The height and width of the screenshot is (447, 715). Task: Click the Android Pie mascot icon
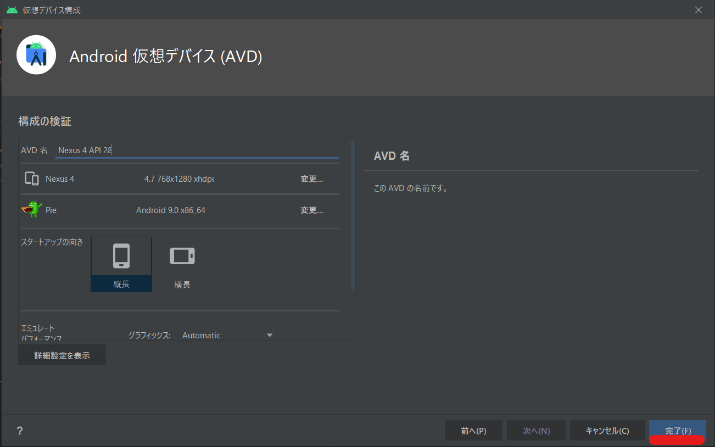32,209
